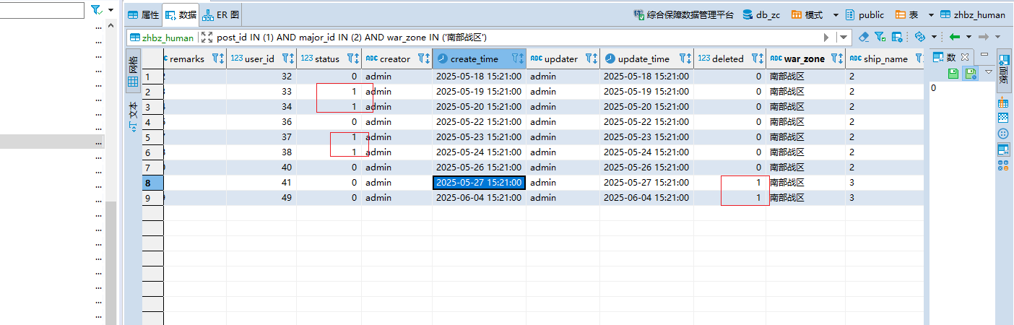Open dropdown next to navigator filter icon

[x=110, y=10]
